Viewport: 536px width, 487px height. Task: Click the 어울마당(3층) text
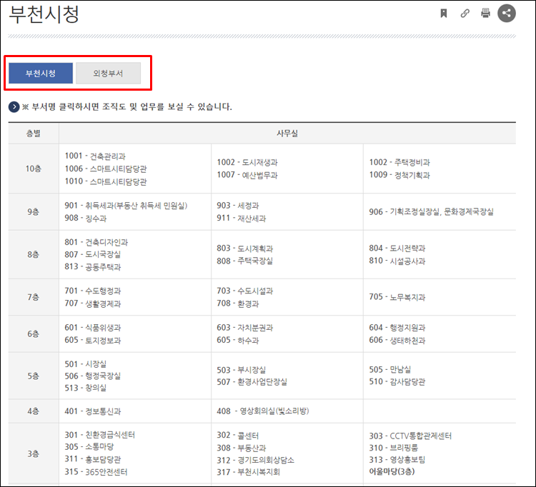point(392,471)
